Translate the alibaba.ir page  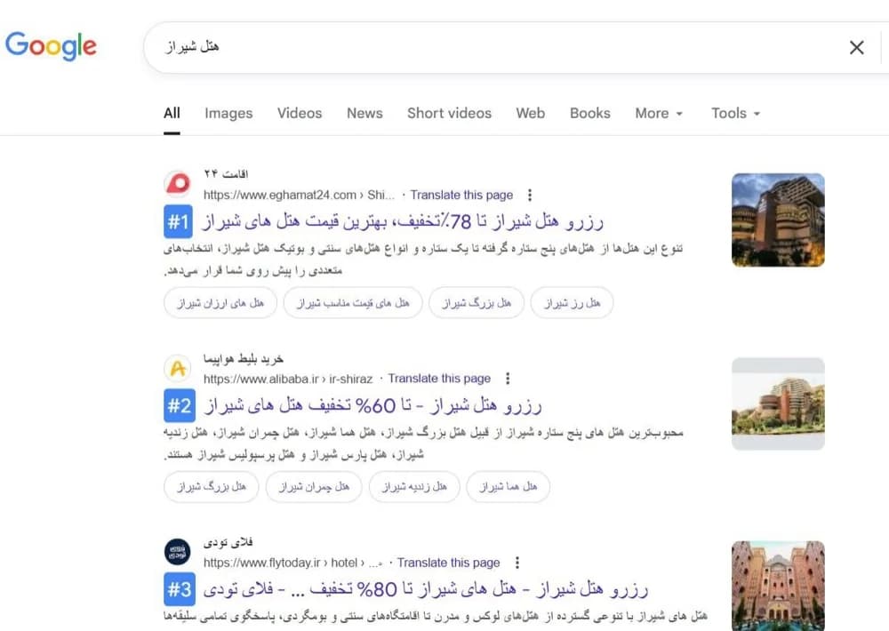tap(439, 378)
